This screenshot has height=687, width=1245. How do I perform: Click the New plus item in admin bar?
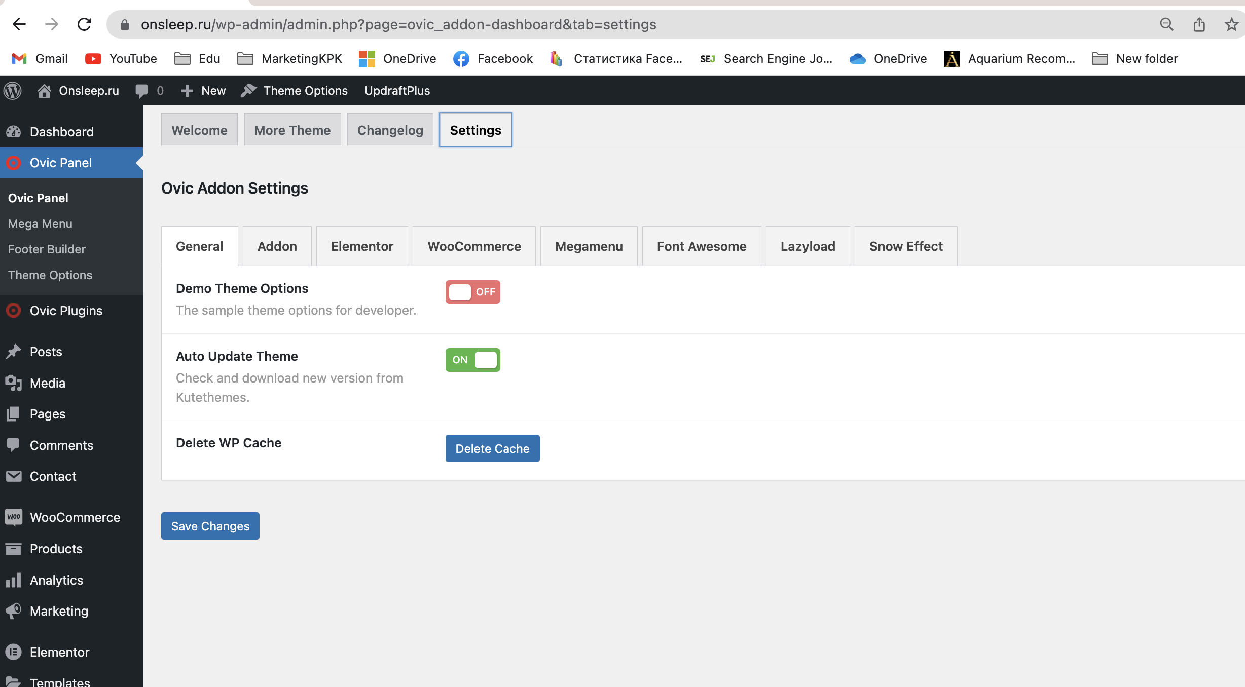click(203, 91)
